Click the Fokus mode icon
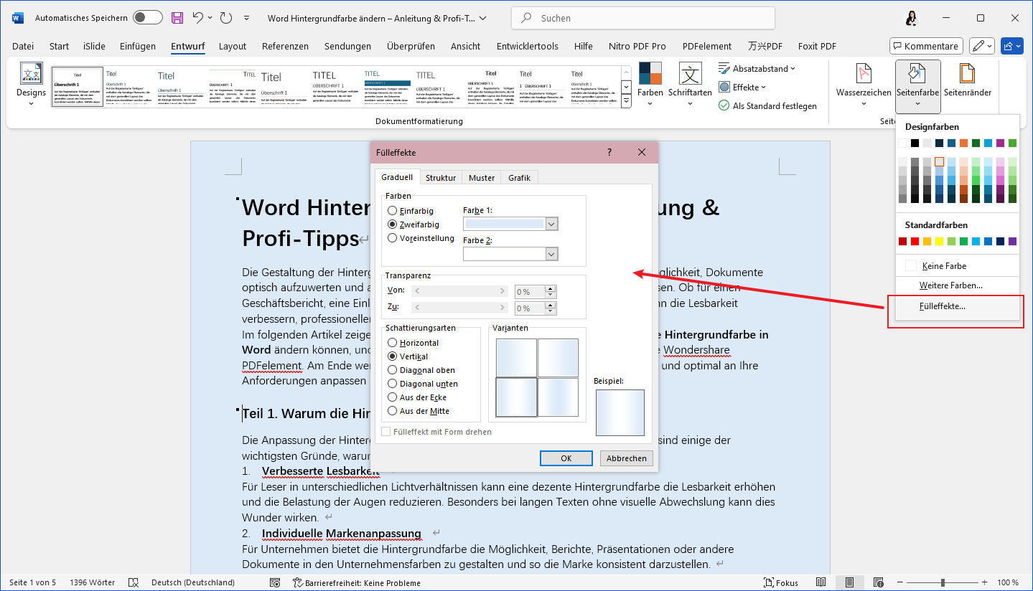1033x591 pixels. [x=769, y=582]
